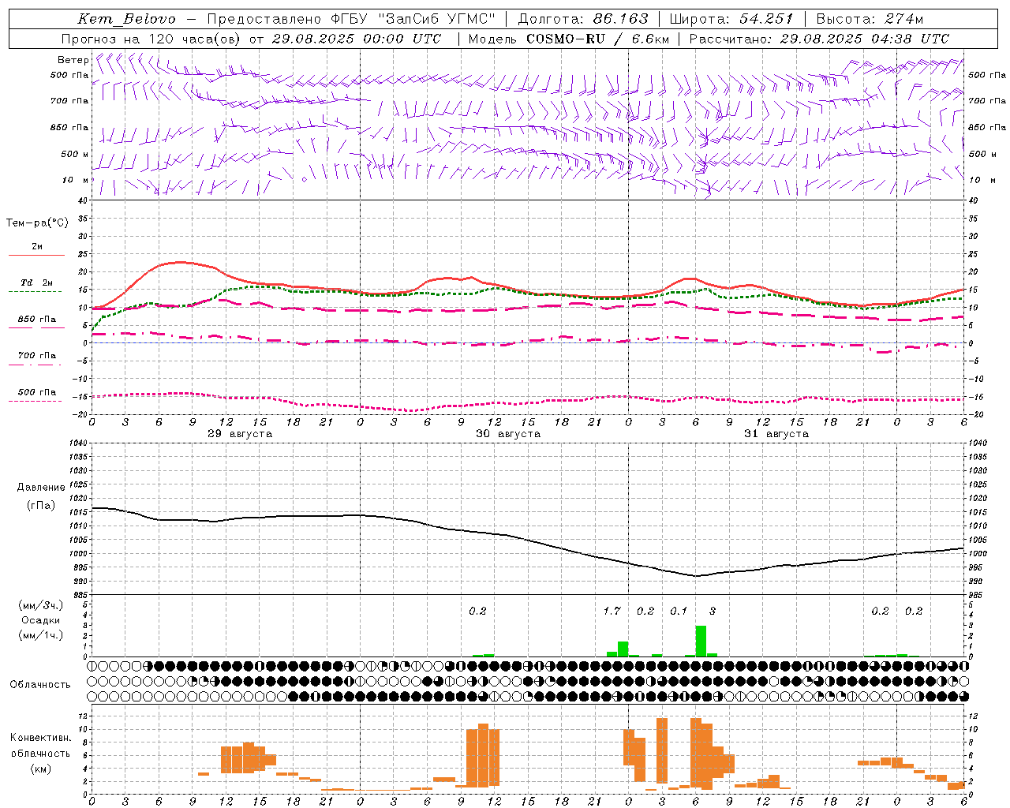Click the '700 гПа' legend entry in temperature panel
This screenshot has width=1010, height=808.
pos(36,356)
